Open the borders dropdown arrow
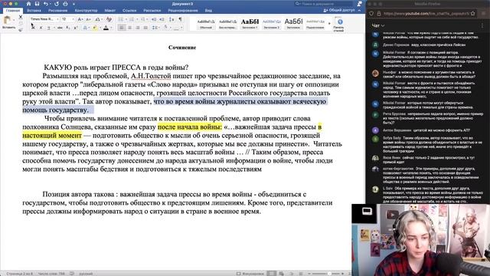Image resolution: width=490 pixels, height=276 pixels. (x=181, y=28)
